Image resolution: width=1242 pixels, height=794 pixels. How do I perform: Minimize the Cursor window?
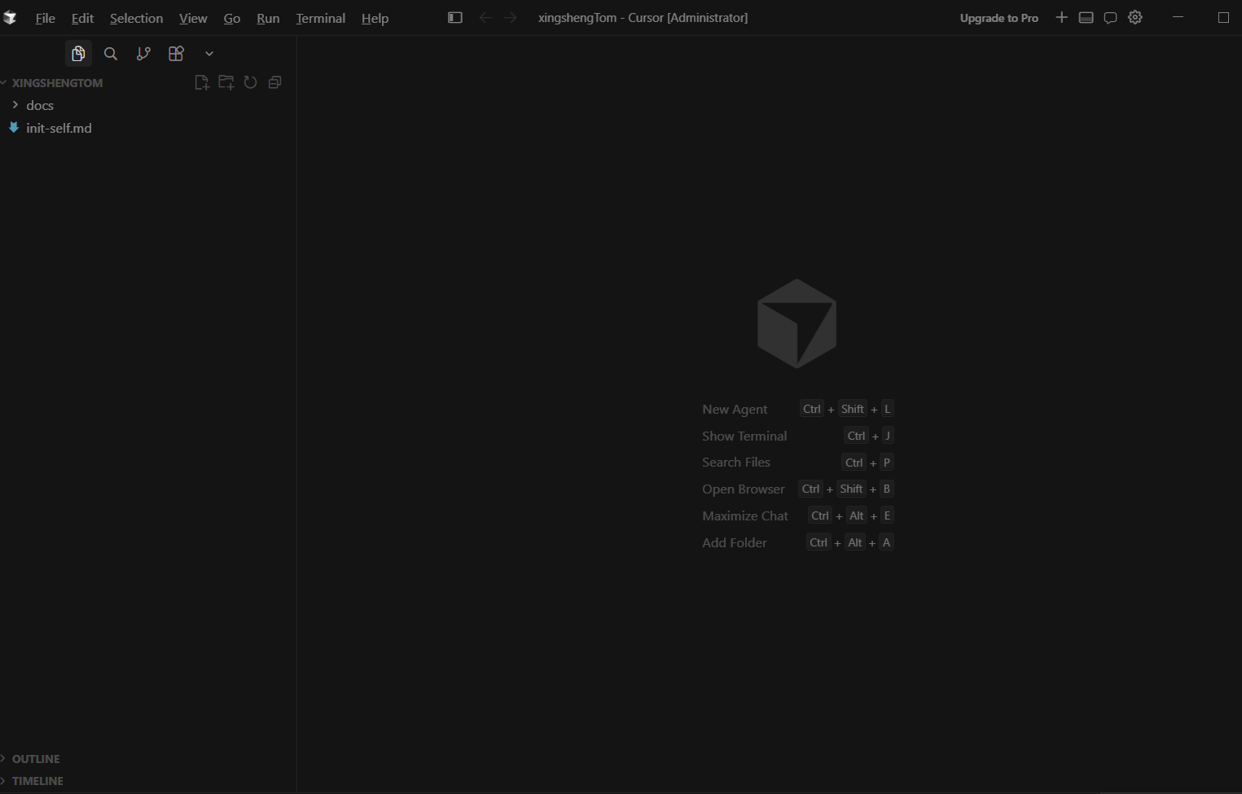(x=1178, y=17)
